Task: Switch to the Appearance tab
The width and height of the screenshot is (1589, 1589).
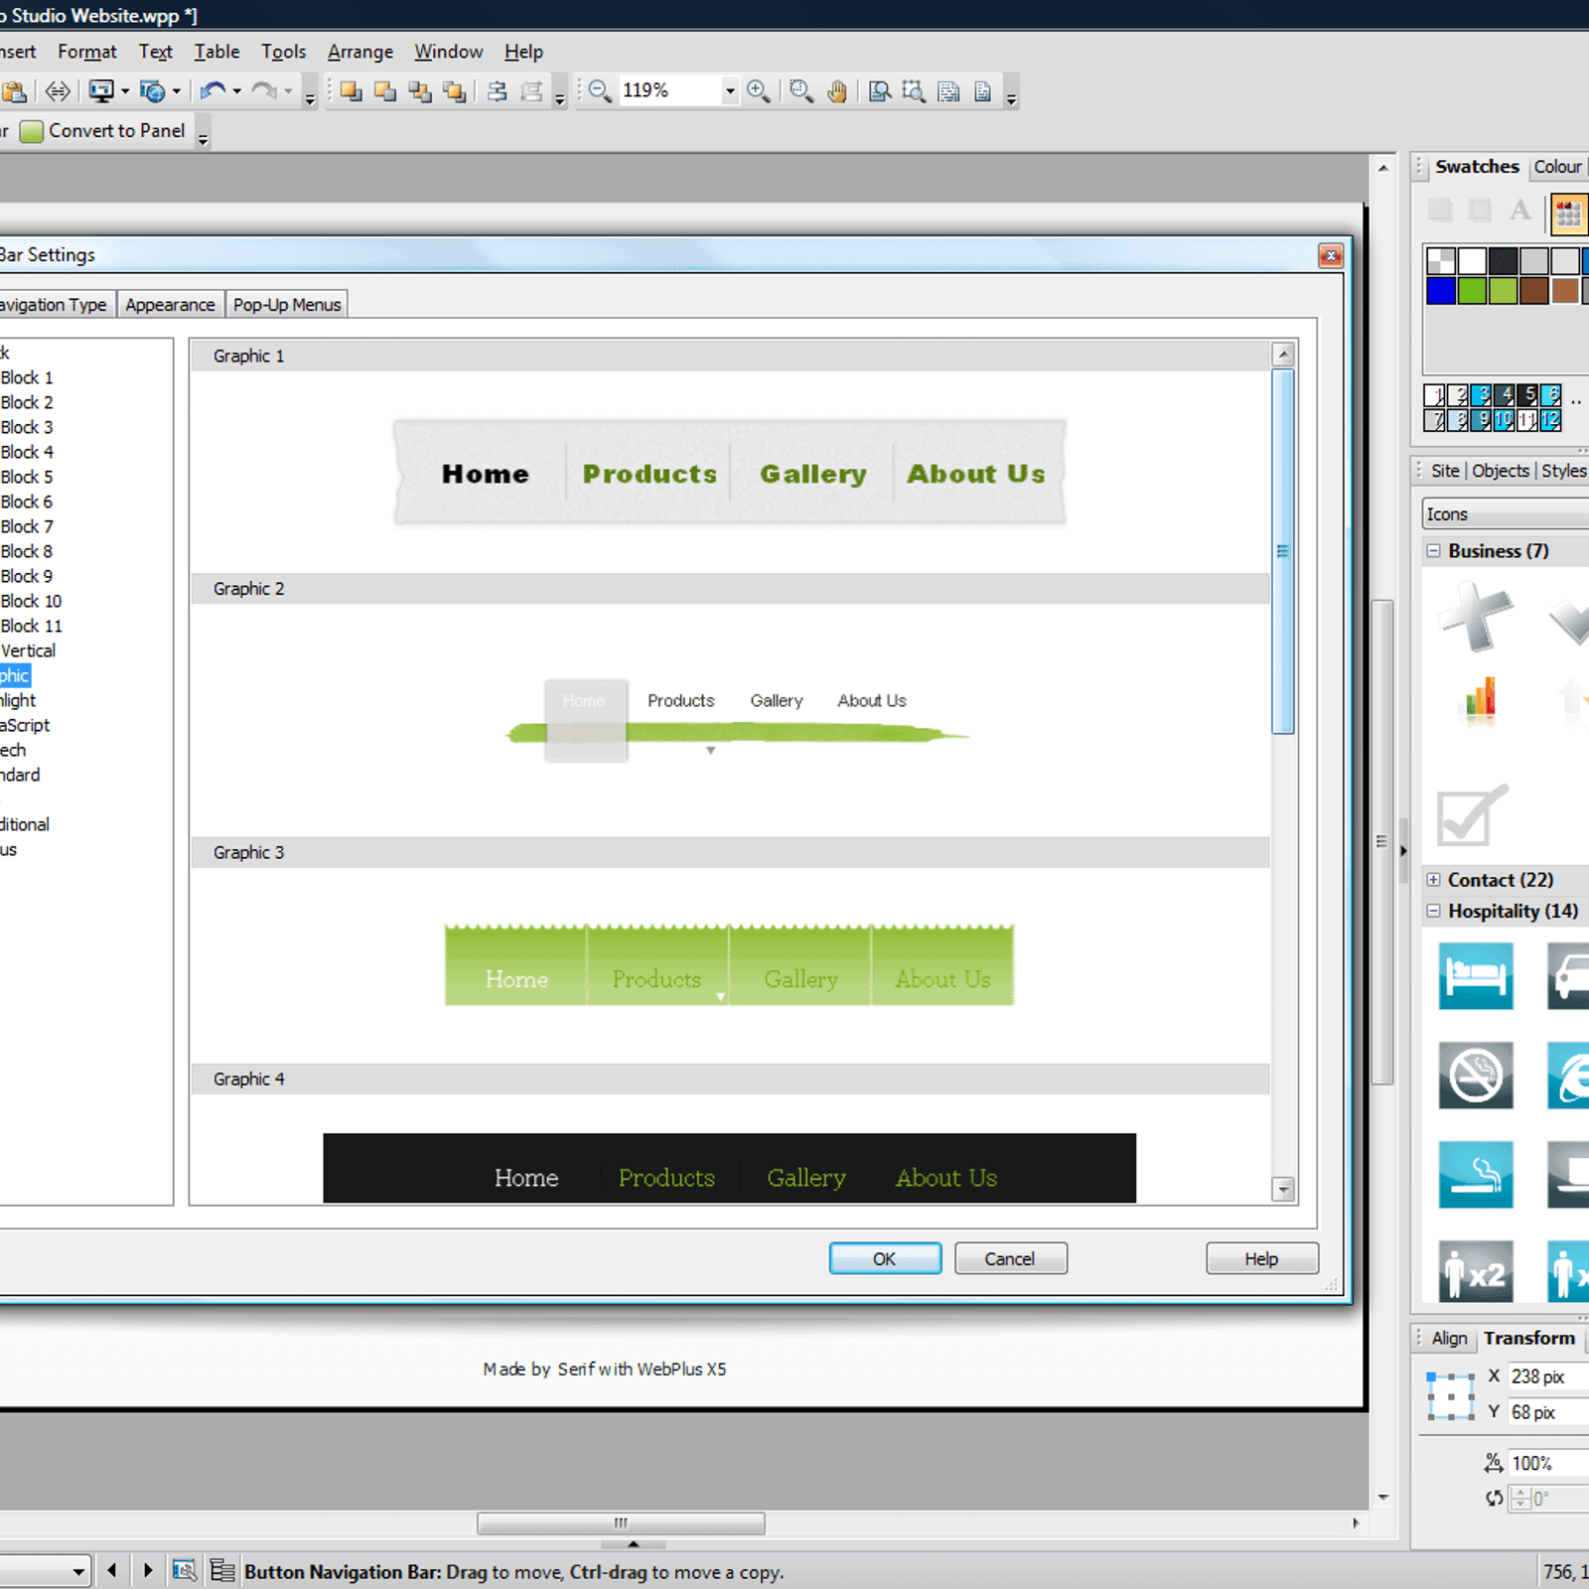Action: tap(170, 304)
